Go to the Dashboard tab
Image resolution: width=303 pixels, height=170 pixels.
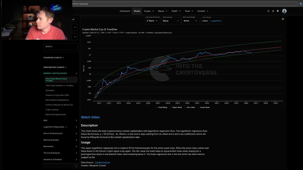[x=125, y=11]
